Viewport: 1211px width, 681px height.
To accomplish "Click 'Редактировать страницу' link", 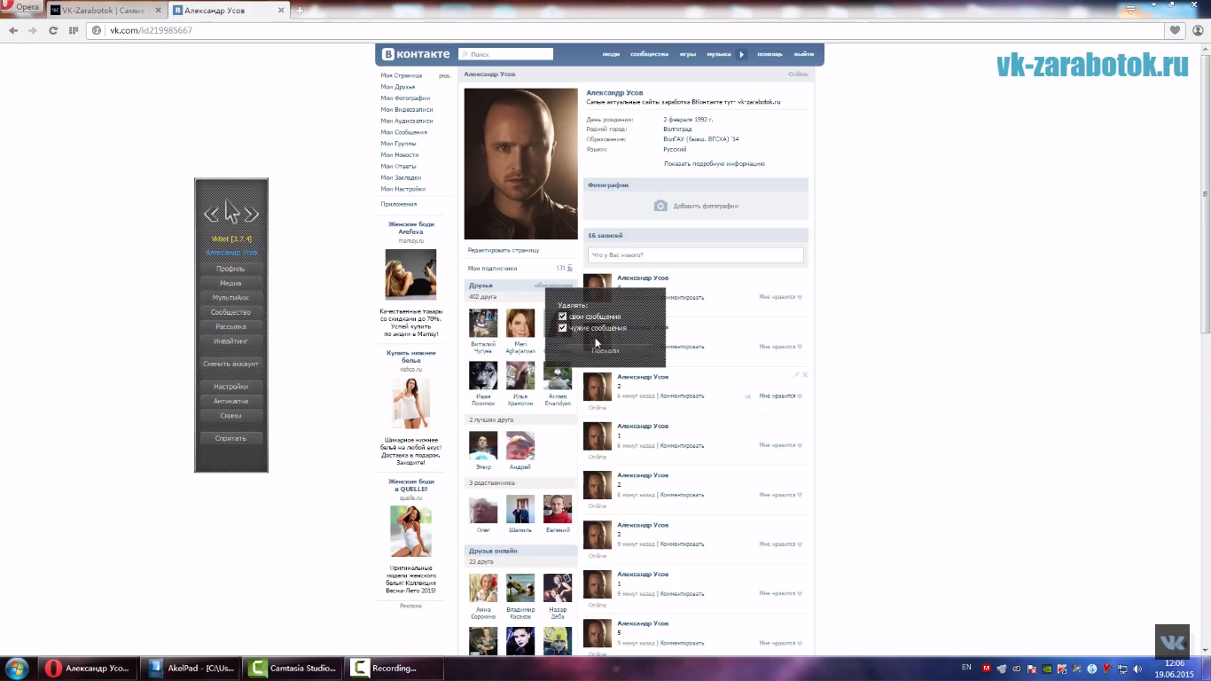I will (x=504, y=250).
